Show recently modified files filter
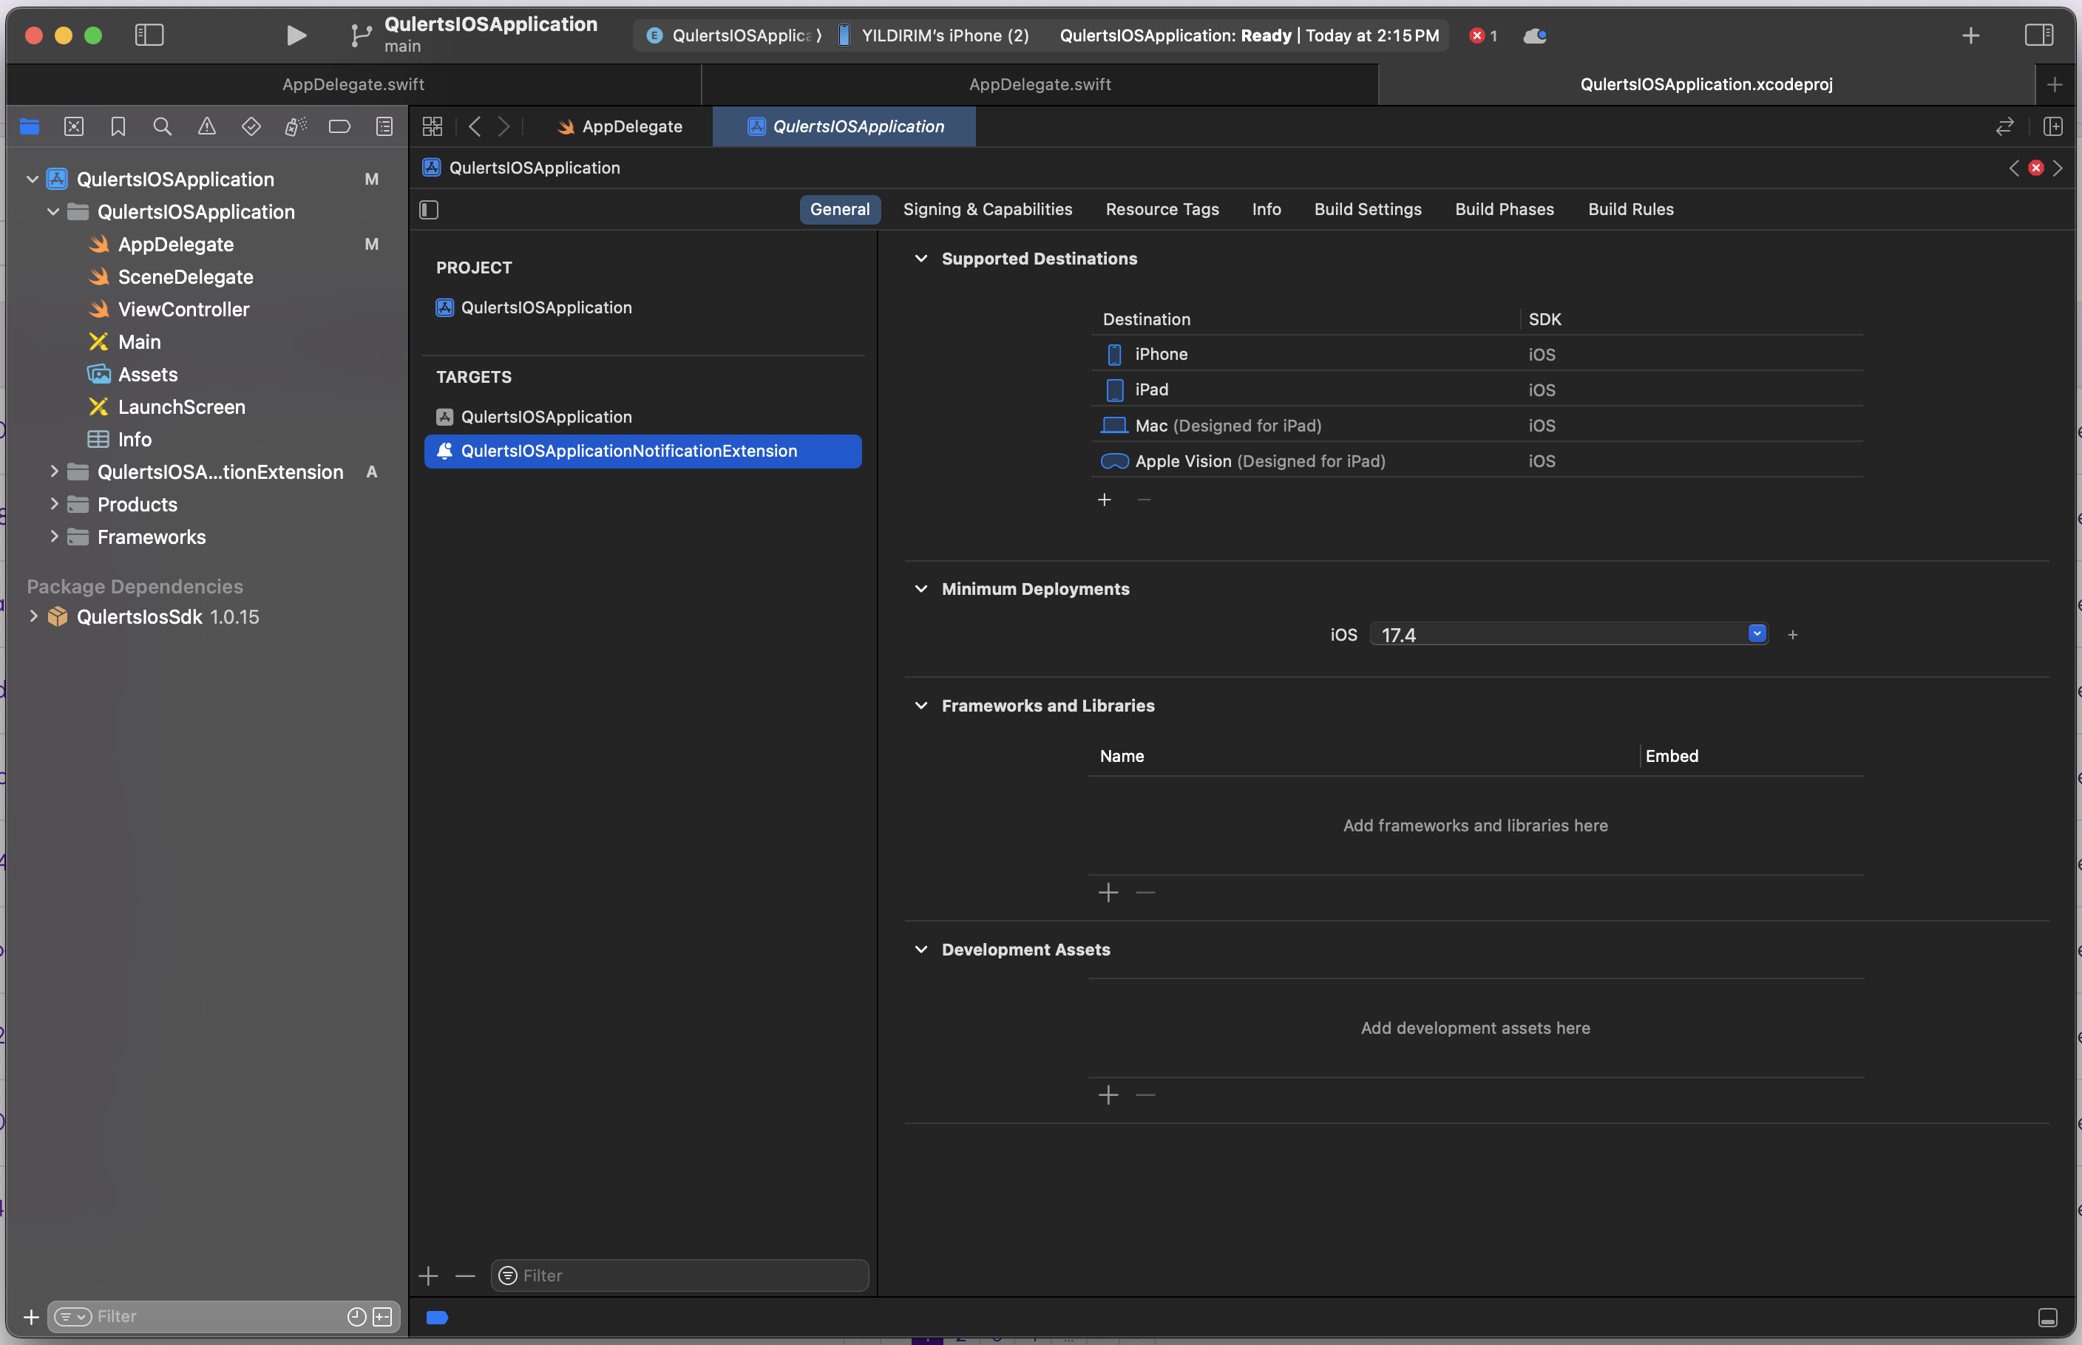Viewport: 2082px width, 1345px height. [x=356, y=1316]
